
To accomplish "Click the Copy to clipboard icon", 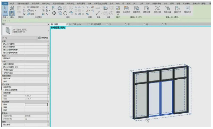I will [x=24, y=10].
